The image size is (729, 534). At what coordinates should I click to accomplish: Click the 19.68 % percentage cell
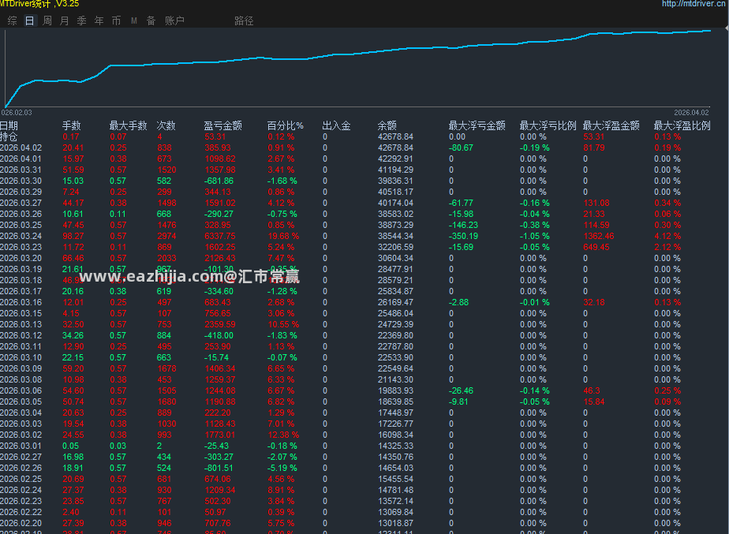(x=283, y=236)
